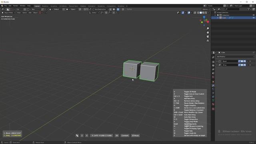Click the [F] Pause button

coord(135,136)
